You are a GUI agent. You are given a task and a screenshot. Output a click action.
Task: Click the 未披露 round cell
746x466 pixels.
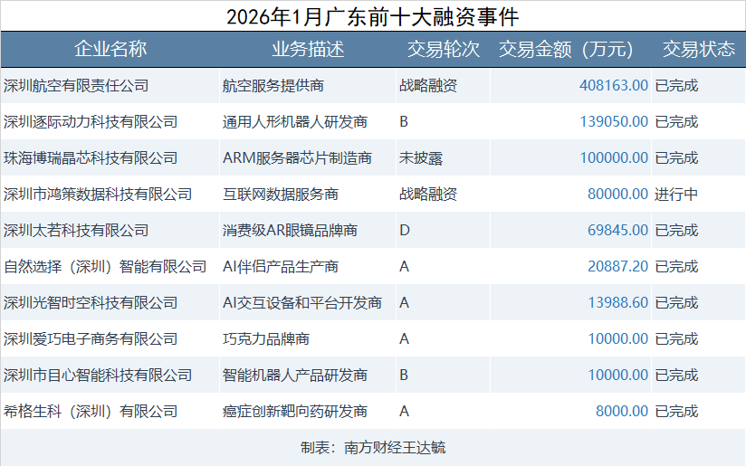(421, 158)
